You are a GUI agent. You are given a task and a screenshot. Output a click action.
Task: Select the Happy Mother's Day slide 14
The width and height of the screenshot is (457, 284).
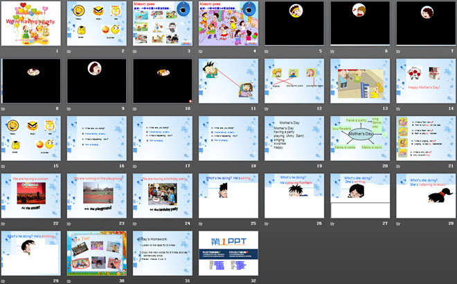pyautogui.click(x=426, y=80)
